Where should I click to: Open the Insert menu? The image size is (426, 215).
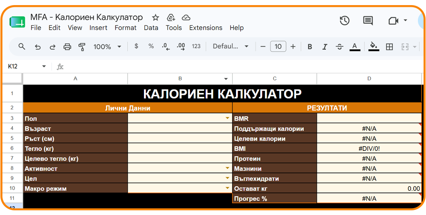coord(98,28)
